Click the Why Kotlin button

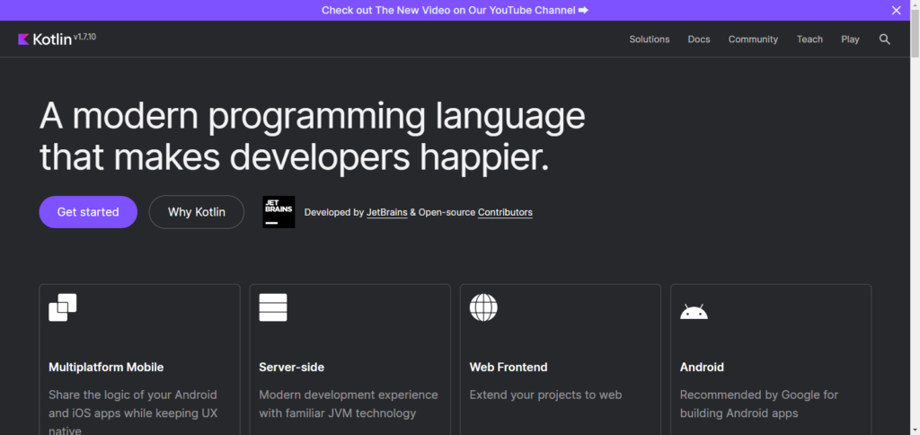pyautogui.click(x=196, y=212)
